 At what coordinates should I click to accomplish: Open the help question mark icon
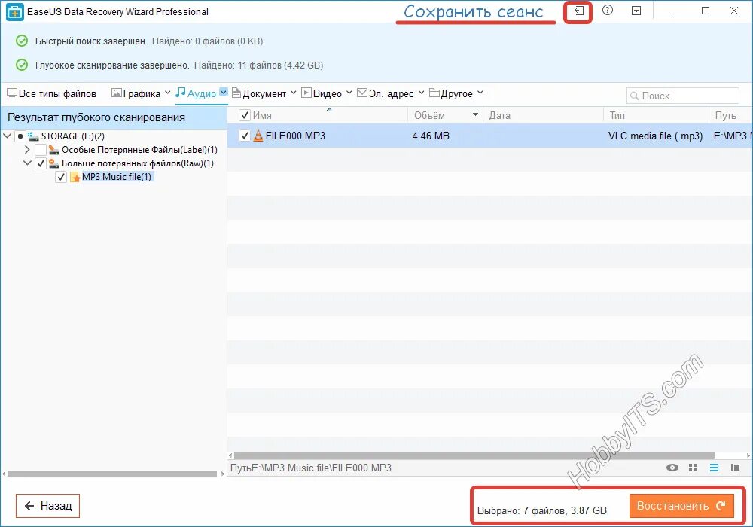(x=608, y=10)
